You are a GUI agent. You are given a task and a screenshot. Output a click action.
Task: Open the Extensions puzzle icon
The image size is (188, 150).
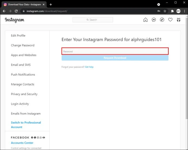[172, 11]
